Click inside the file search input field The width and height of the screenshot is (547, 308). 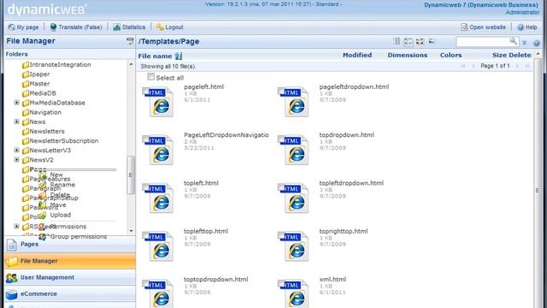pos(483,42)
